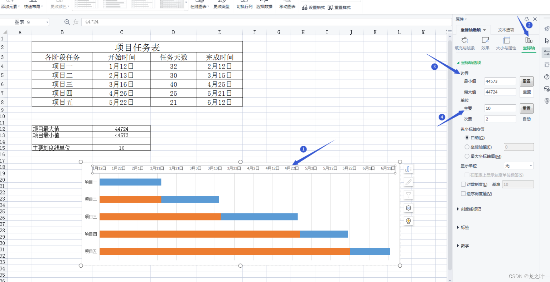Click 设置格式 in the ribbon
This screenshot has width=550, height=282.
pyautogui.click(x=313, y=7)
